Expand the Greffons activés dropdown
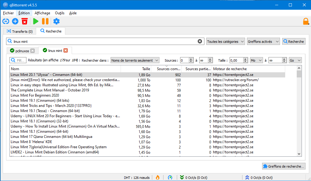Viewport: 311px width, 181px height. [x=263, y=42]
